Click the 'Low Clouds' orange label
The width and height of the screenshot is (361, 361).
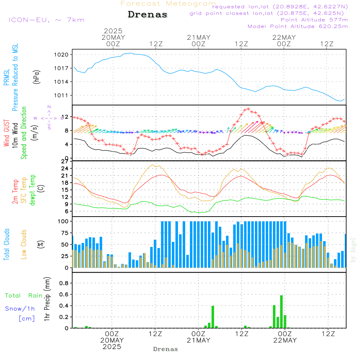[23, 244]
